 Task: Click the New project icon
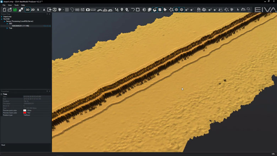click(4, 10)
